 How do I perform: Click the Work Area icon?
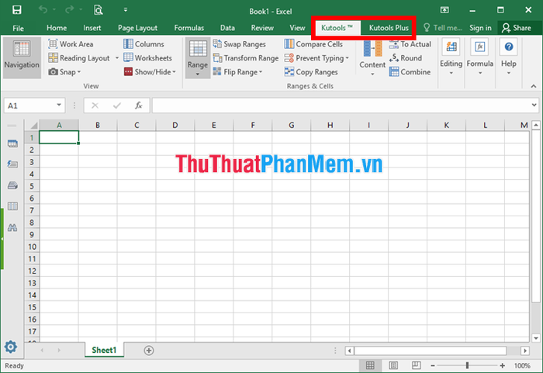pos(53,44)
